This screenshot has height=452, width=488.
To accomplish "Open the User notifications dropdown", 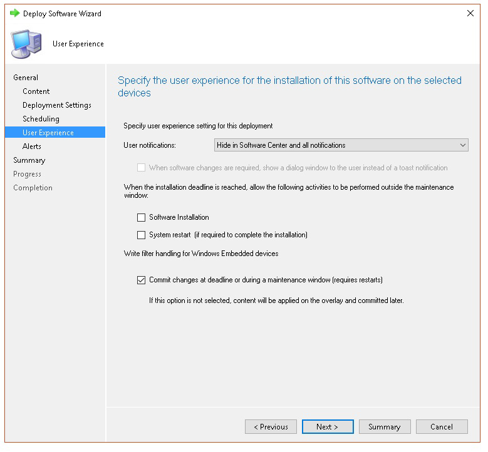I will [x=341, y=145].
